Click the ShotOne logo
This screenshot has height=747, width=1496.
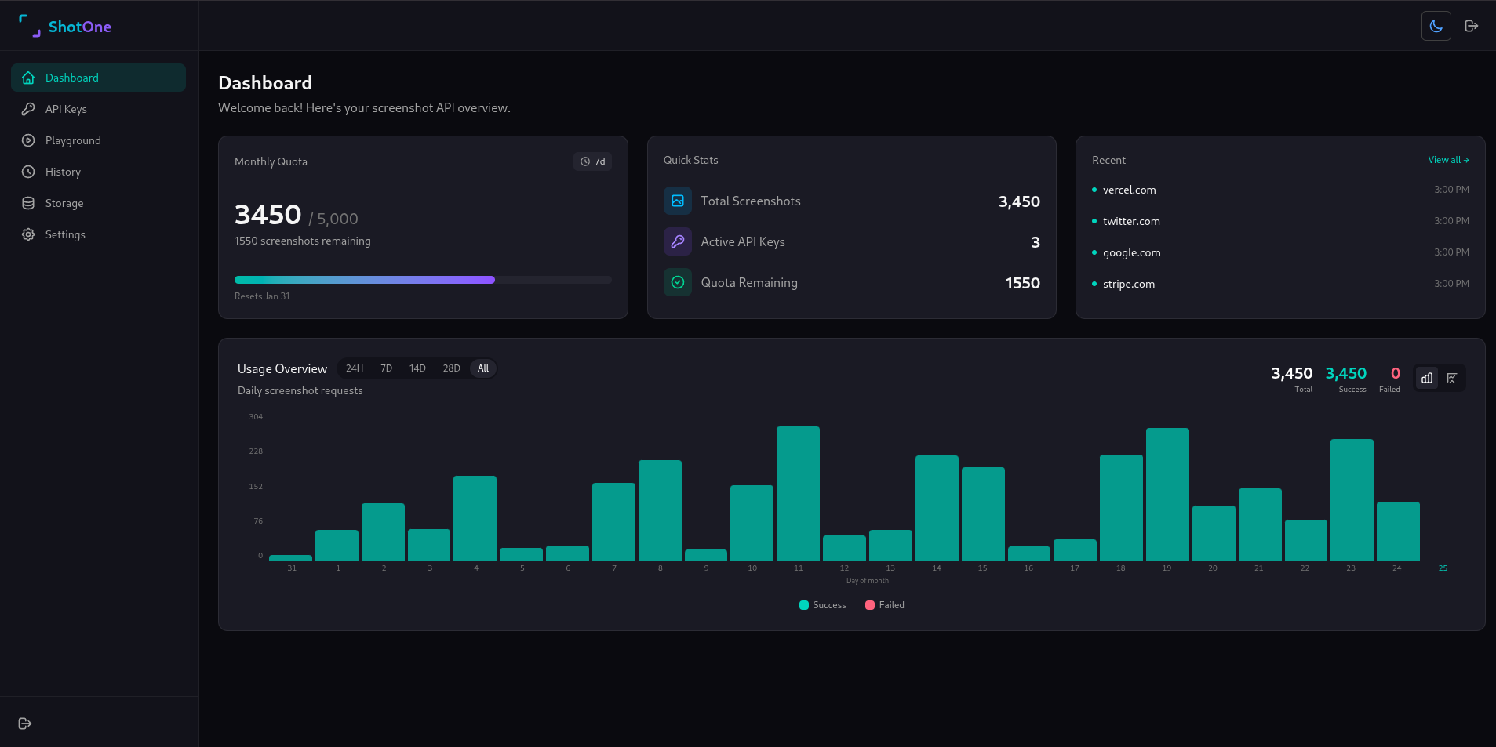click(66, 26)
